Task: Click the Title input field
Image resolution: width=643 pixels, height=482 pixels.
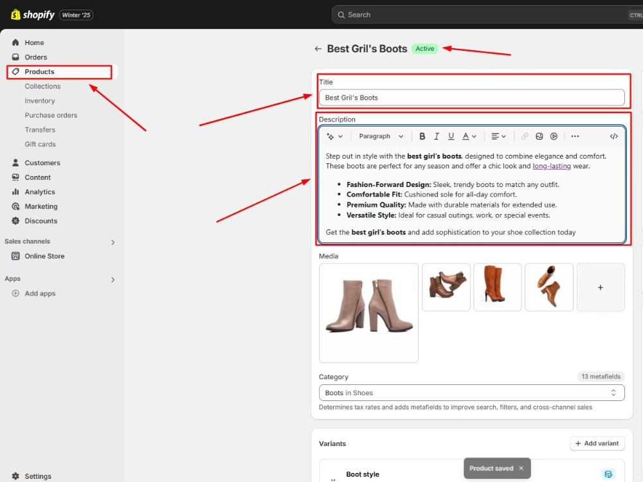Action: click(471, 98)
